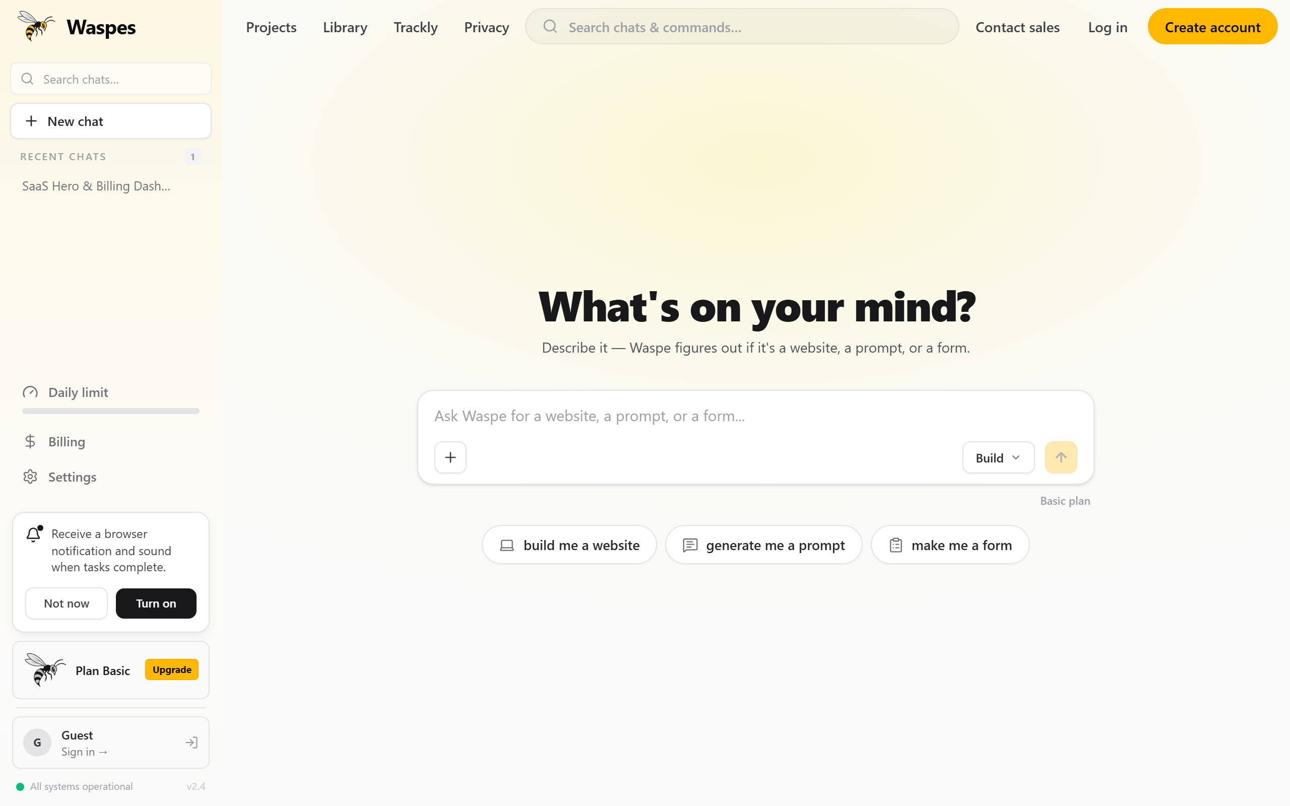Click the Waspes brand name
1290x806 pixels.
[x=101, y=27]
